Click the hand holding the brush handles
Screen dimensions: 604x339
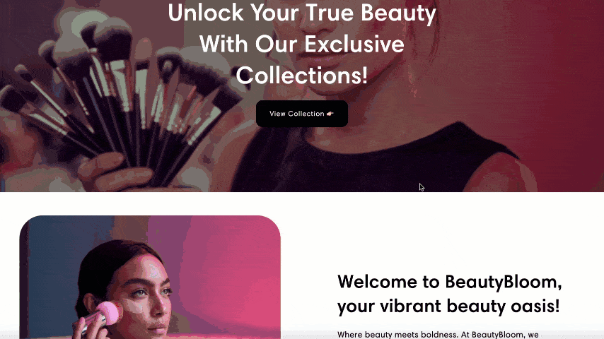click(115, 171)
